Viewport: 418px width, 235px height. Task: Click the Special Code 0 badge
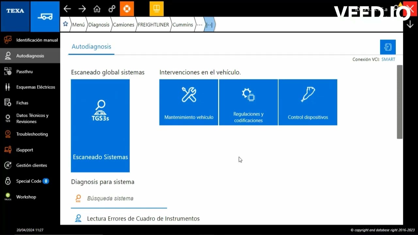pos(46,181)
